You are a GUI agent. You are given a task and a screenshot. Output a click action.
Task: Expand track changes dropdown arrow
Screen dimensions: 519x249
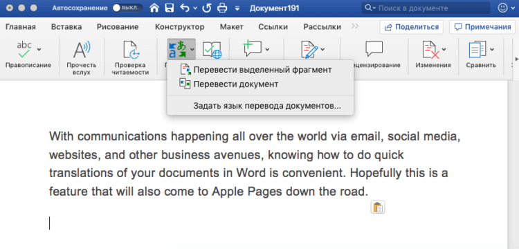[x=322, y=50]
